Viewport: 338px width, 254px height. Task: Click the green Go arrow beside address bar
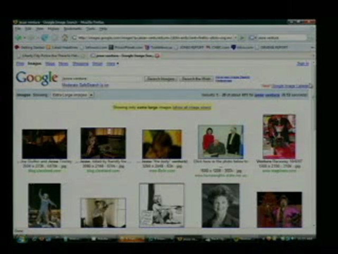tap(242, 38)
